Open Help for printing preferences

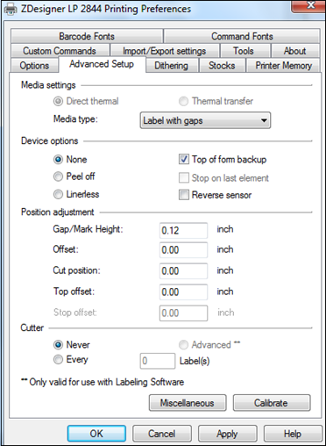[x=293, y=434]
